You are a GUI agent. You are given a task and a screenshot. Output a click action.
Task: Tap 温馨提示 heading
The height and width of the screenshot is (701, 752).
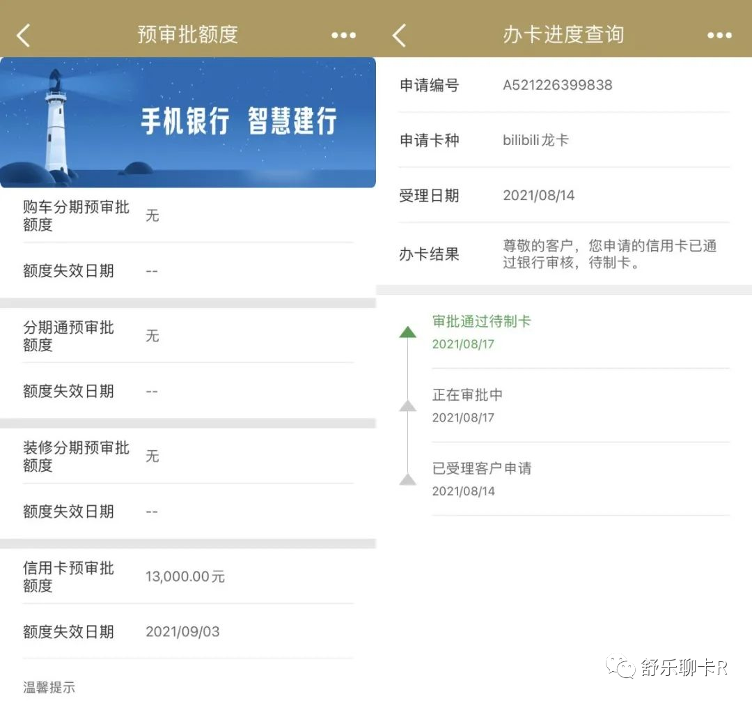tap(49, 687)
